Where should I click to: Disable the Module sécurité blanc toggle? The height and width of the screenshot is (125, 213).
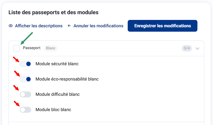tap(25, 64)
